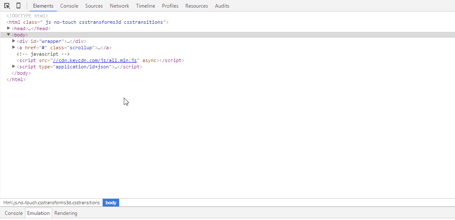Select the closing body tag line
The width and height of the screenshot is (455, 220).
(x=21, y=73)
